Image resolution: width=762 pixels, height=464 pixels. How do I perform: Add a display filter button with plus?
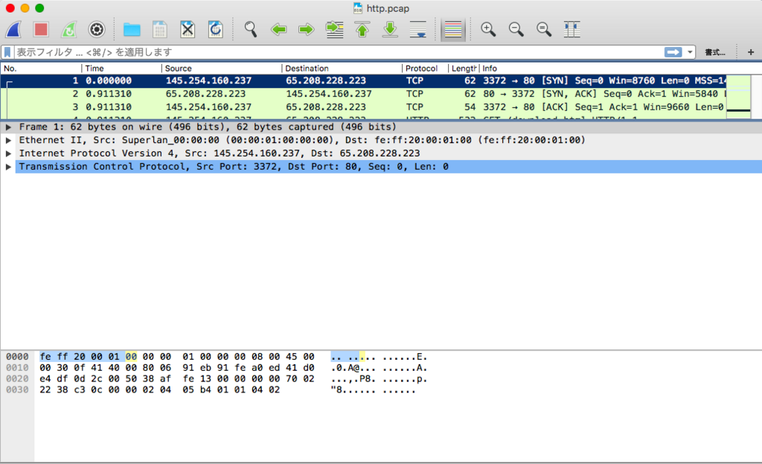(751, 52)
